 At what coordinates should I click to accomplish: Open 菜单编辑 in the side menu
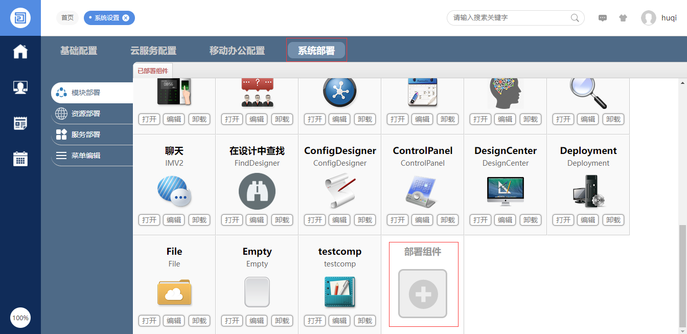pos(86,155)
